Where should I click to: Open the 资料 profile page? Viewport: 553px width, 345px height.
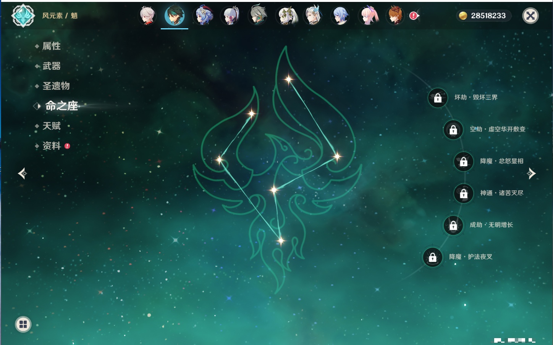(51, 146)
